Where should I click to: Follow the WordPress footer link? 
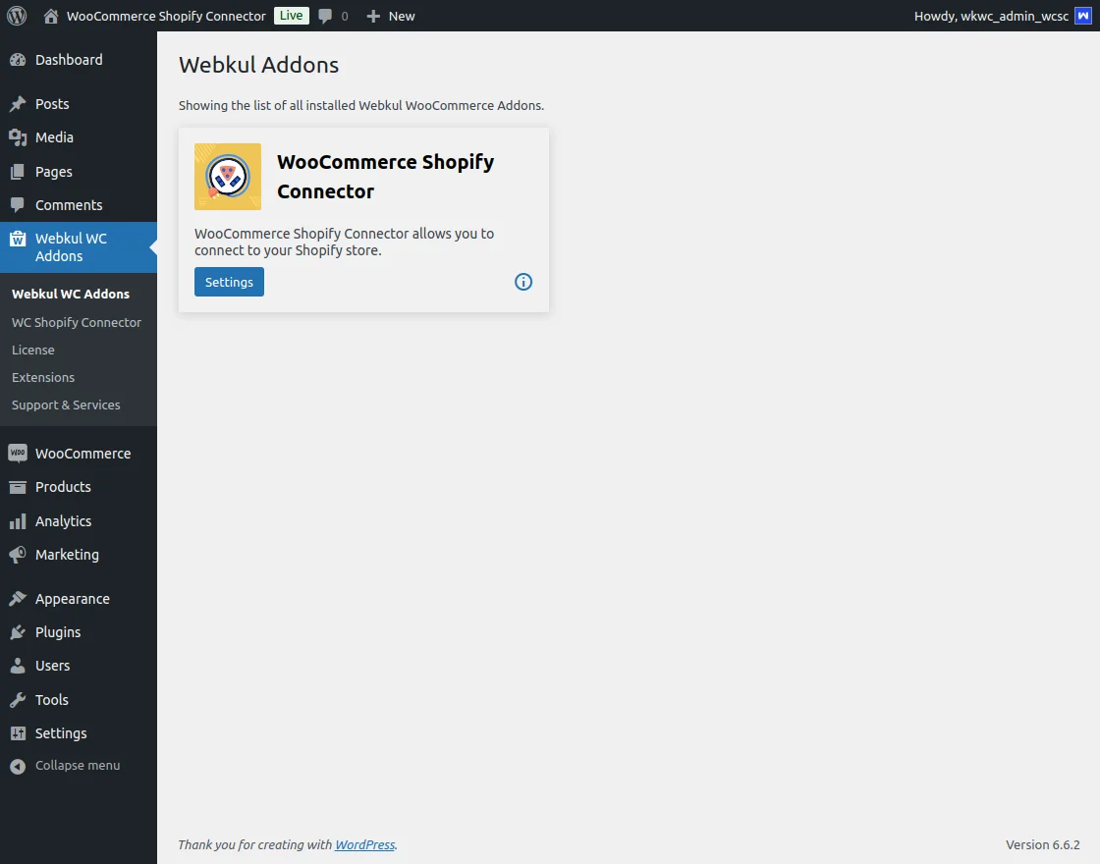point(364,844)
